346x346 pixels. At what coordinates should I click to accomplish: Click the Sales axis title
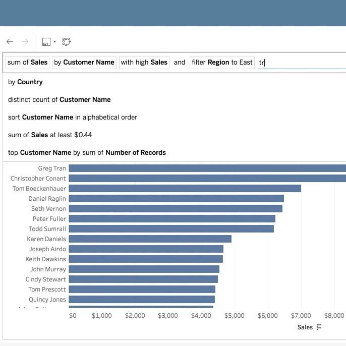305,327
